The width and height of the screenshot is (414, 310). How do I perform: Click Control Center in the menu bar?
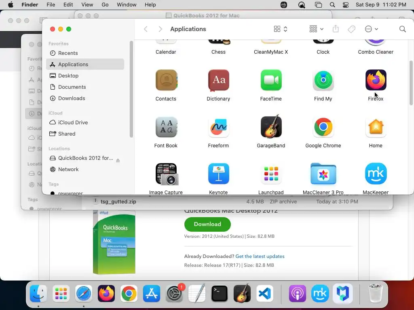pos(345,5)
